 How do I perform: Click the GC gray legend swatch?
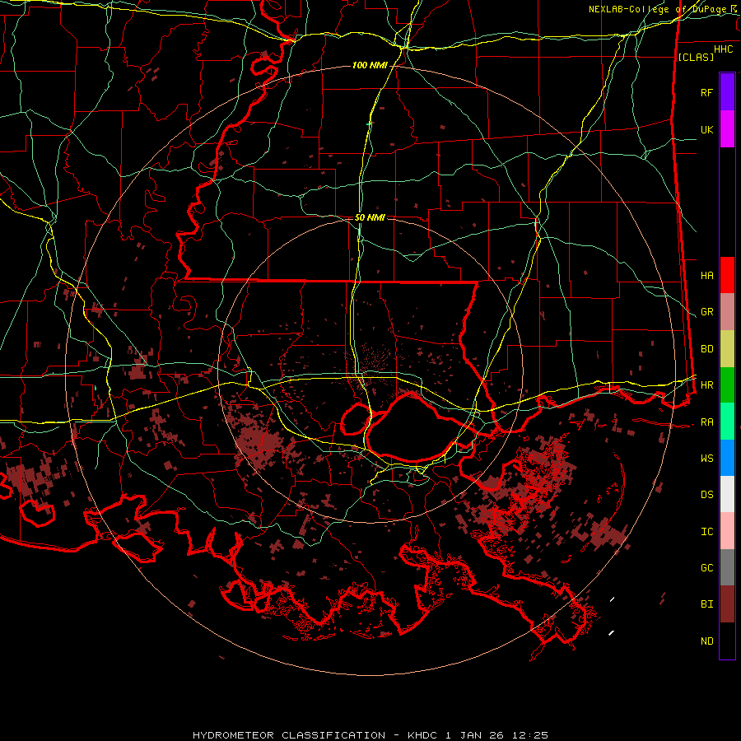(727, 567)
